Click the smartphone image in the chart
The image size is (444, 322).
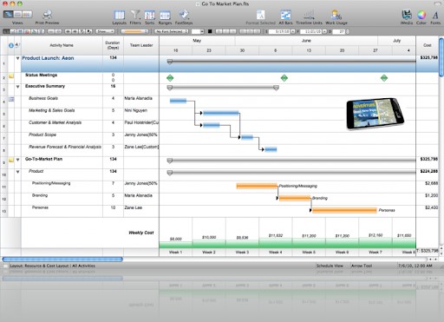coord(375,114)
